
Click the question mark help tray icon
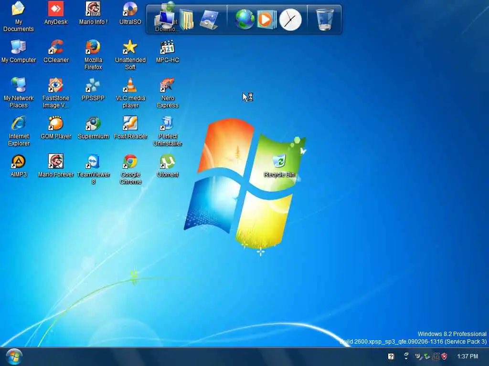(391, 356)
